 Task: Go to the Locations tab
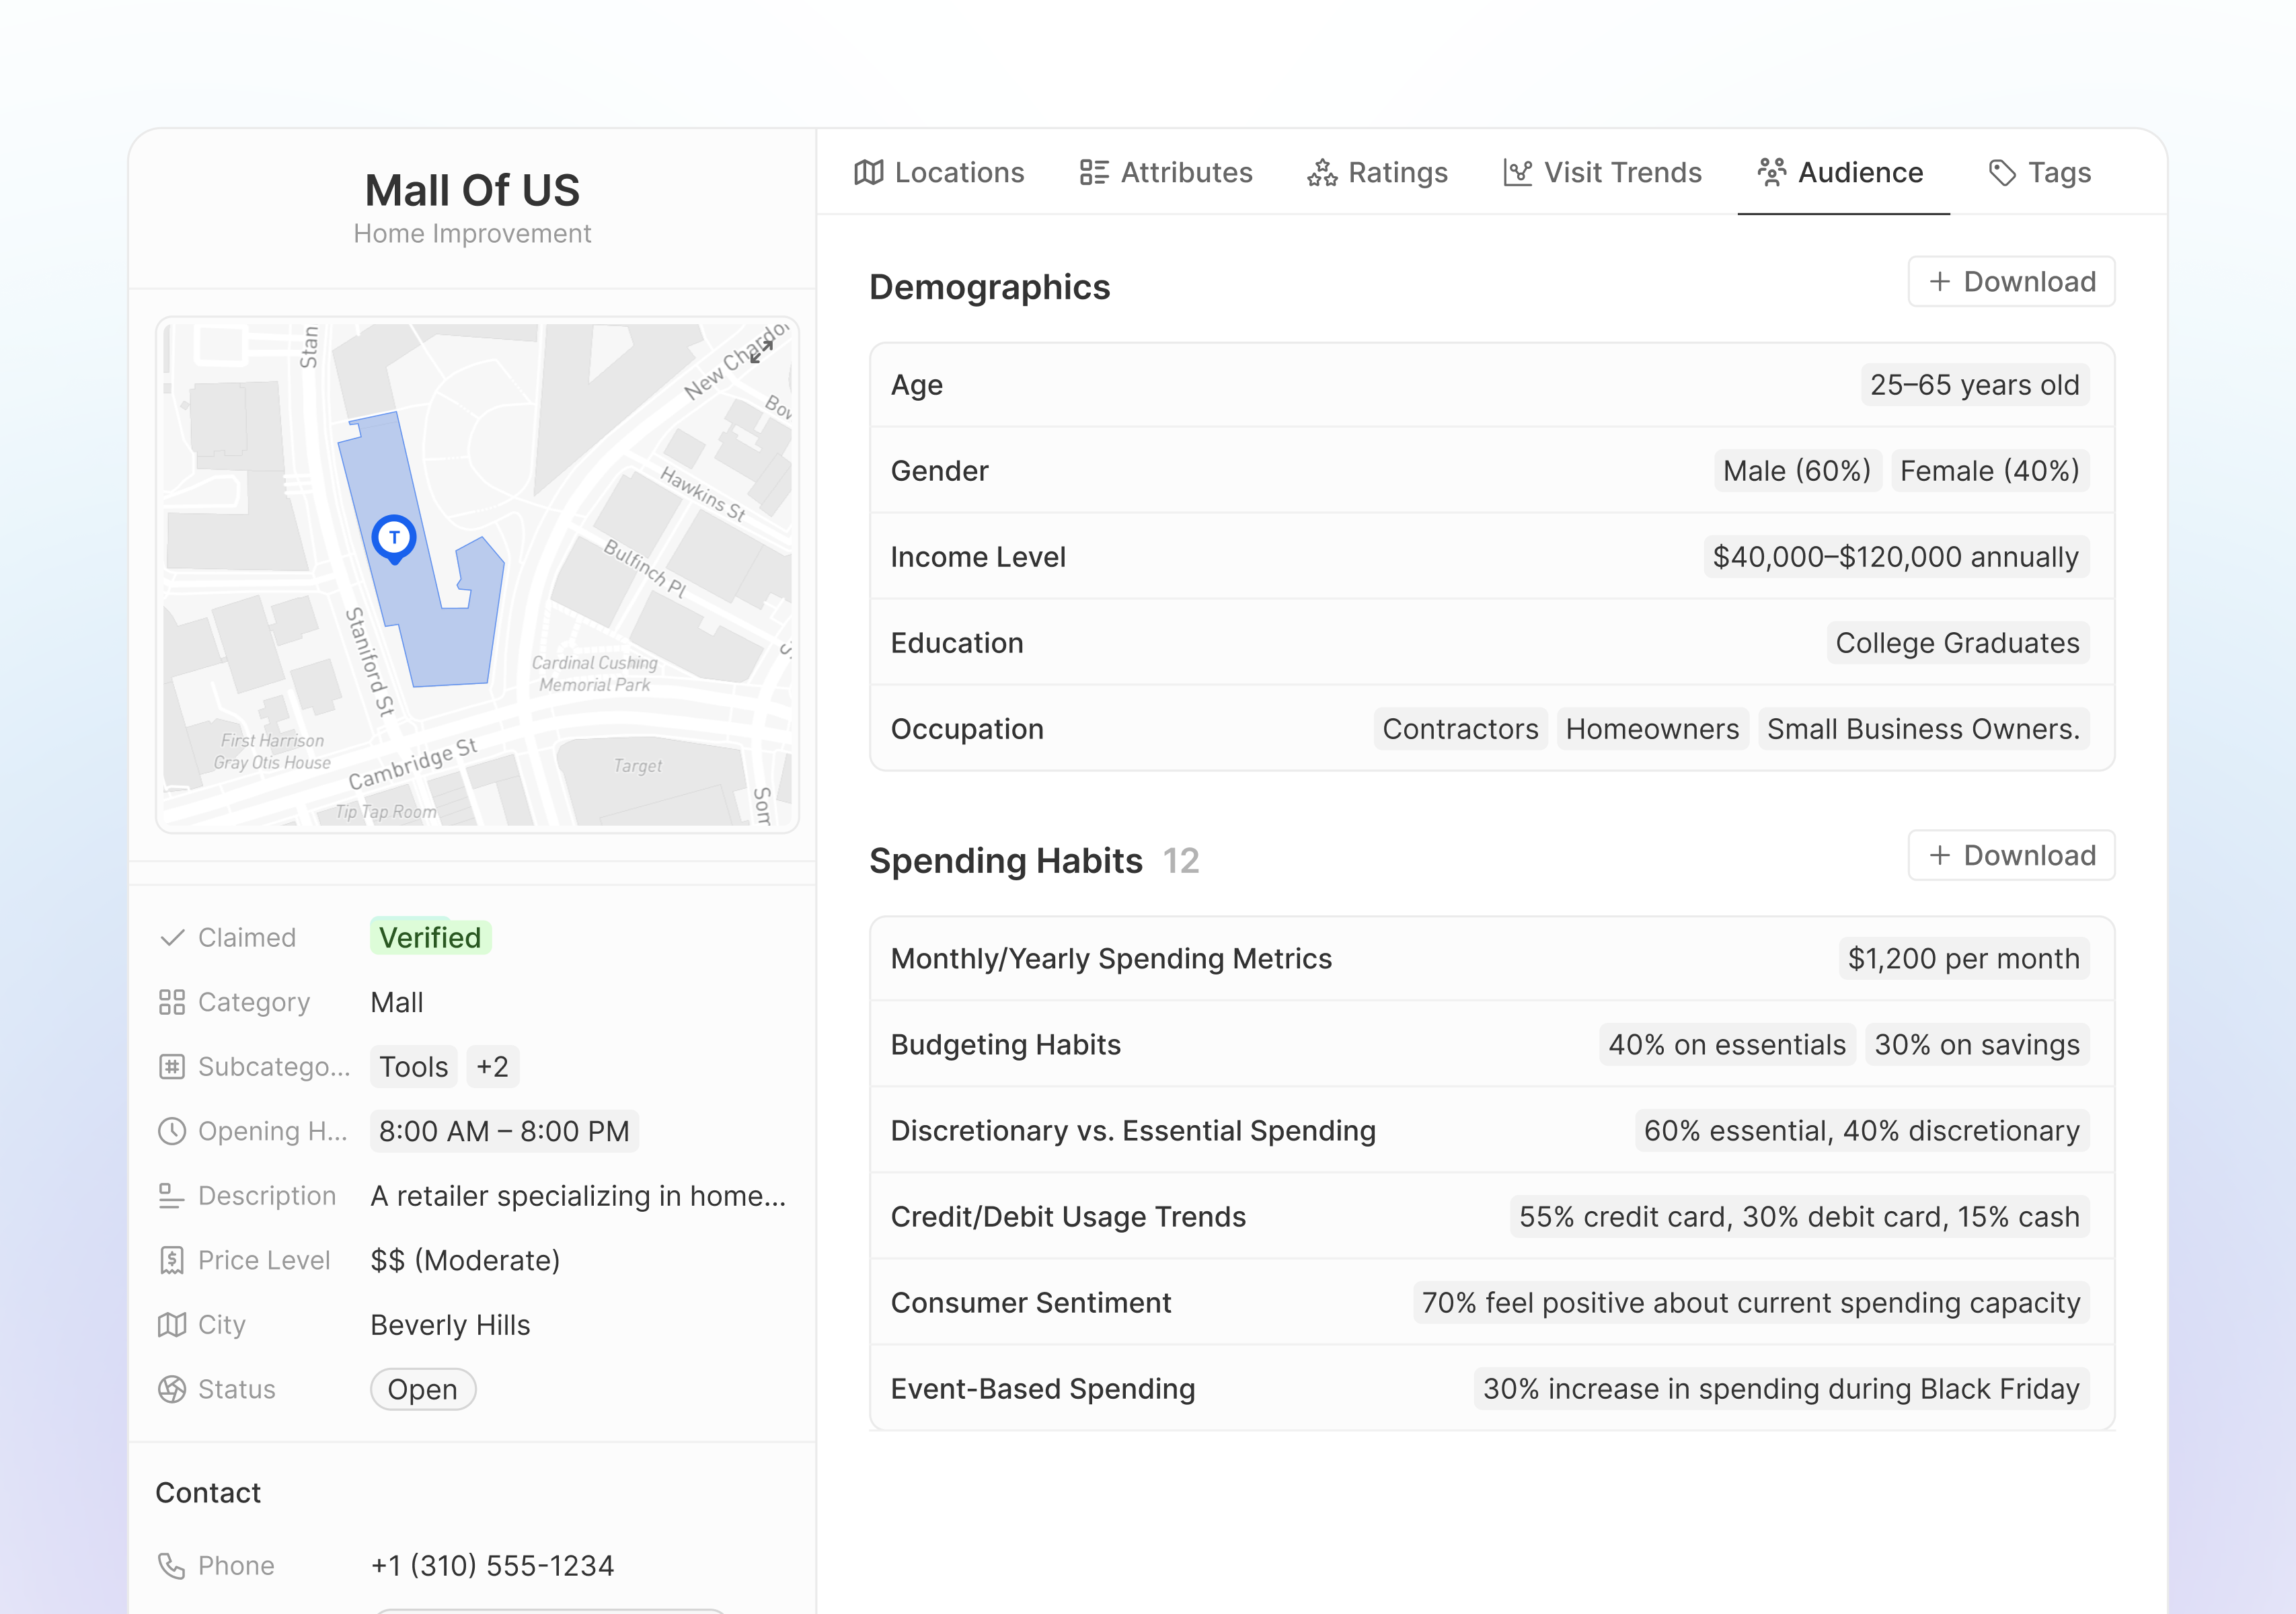tap(939, 173)
